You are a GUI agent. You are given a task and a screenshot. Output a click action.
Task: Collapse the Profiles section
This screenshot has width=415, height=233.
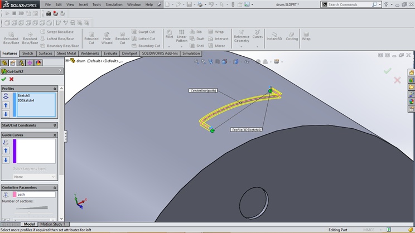tap(55, 89)
